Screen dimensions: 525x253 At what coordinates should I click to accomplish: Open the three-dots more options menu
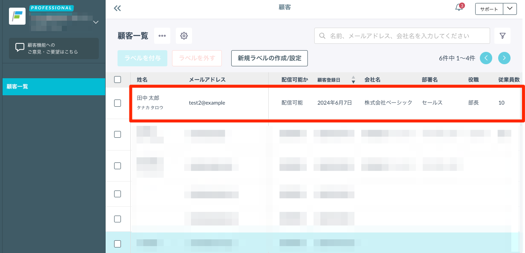pyautogui.click(x=162, y=36)
